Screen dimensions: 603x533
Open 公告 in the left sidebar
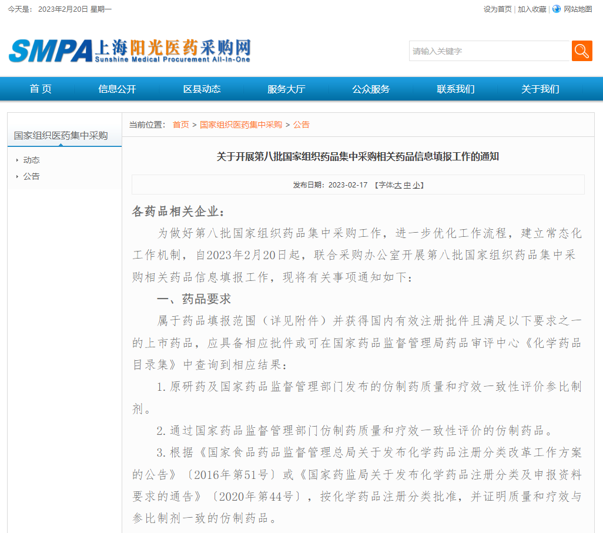[x=32, y=176]
